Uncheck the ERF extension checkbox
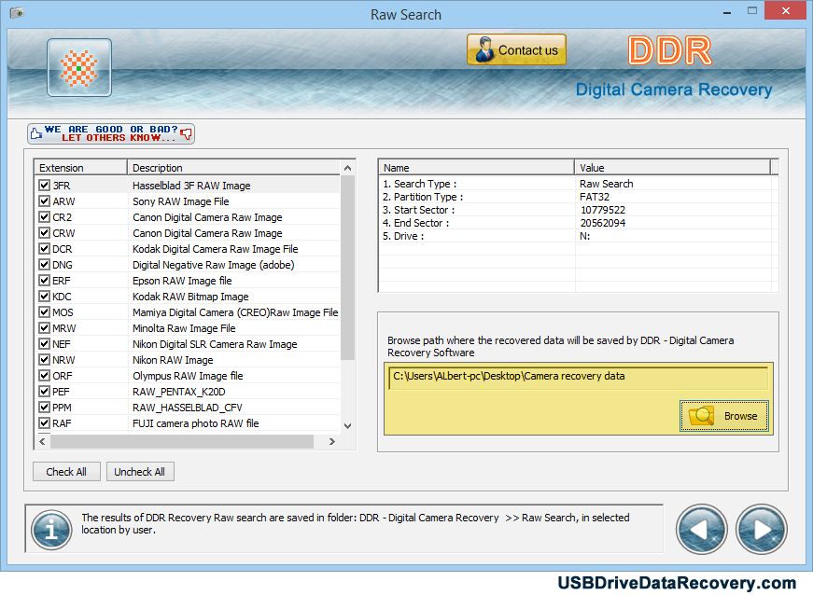This screenshot has width=813, height=595. pyautogui.click(x=44, y=280)
